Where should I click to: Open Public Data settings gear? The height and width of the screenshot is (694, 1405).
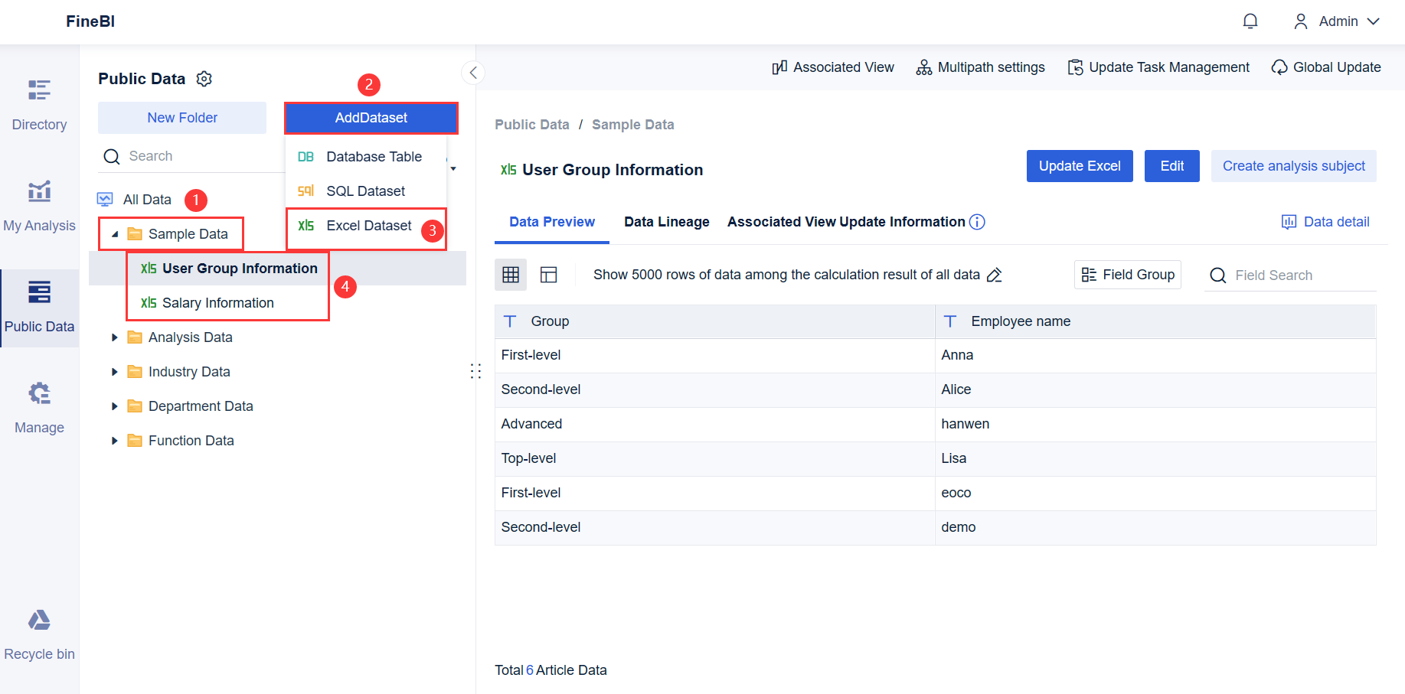[x=204, y=78]
